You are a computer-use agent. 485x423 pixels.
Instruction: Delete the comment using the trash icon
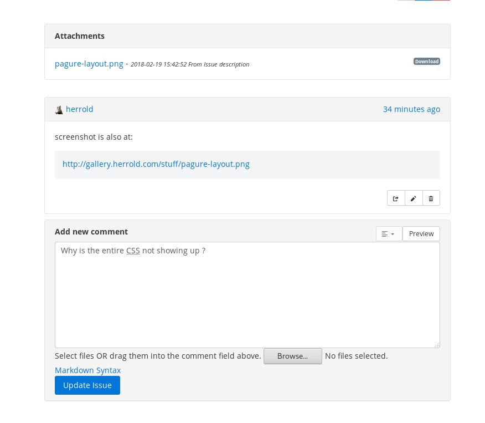431,198
